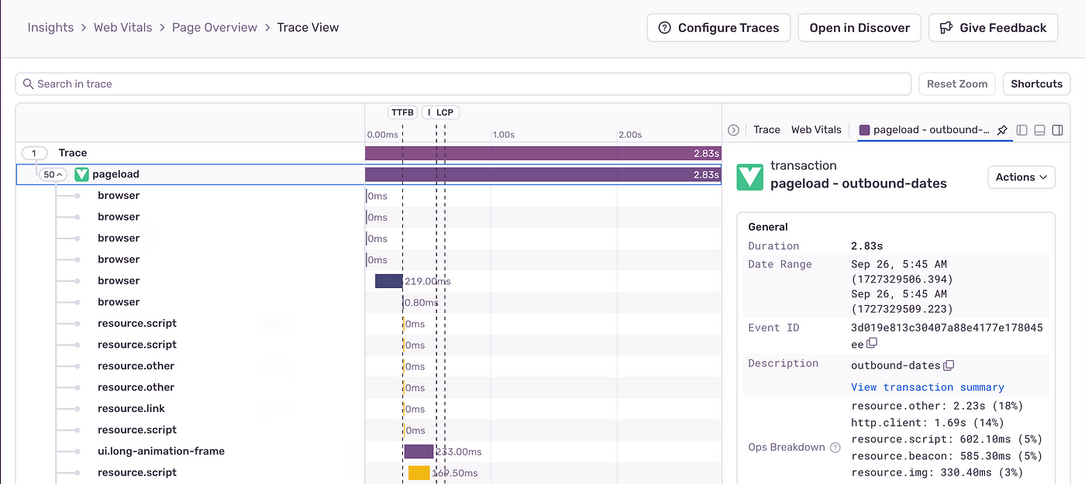Select the Trace root row label
The width and height of the screenshot is (1085, 484).
[73, 153]
